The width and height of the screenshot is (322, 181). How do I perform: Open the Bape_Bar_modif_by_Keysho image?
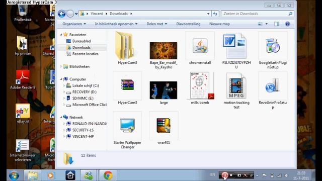pos(164,51)
